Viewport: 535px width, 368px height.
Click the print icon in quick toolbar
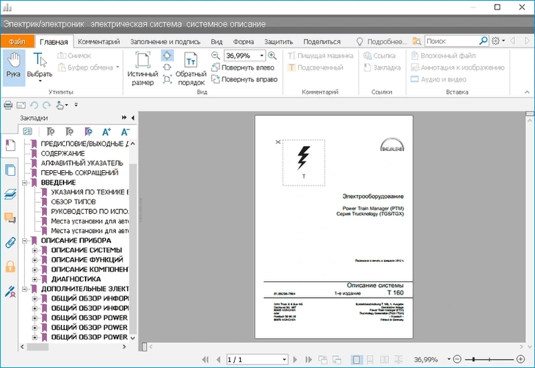point(8,105)
